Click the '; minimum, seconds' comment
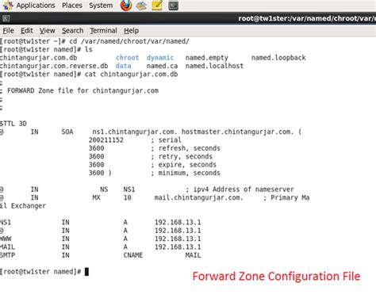376x302 pixels. tap(186, 173)
